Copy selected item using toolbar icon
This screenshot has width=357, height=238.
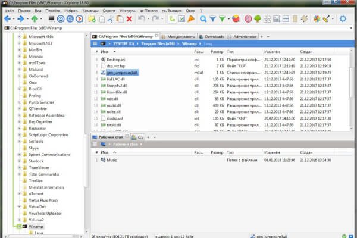point(101,19)
